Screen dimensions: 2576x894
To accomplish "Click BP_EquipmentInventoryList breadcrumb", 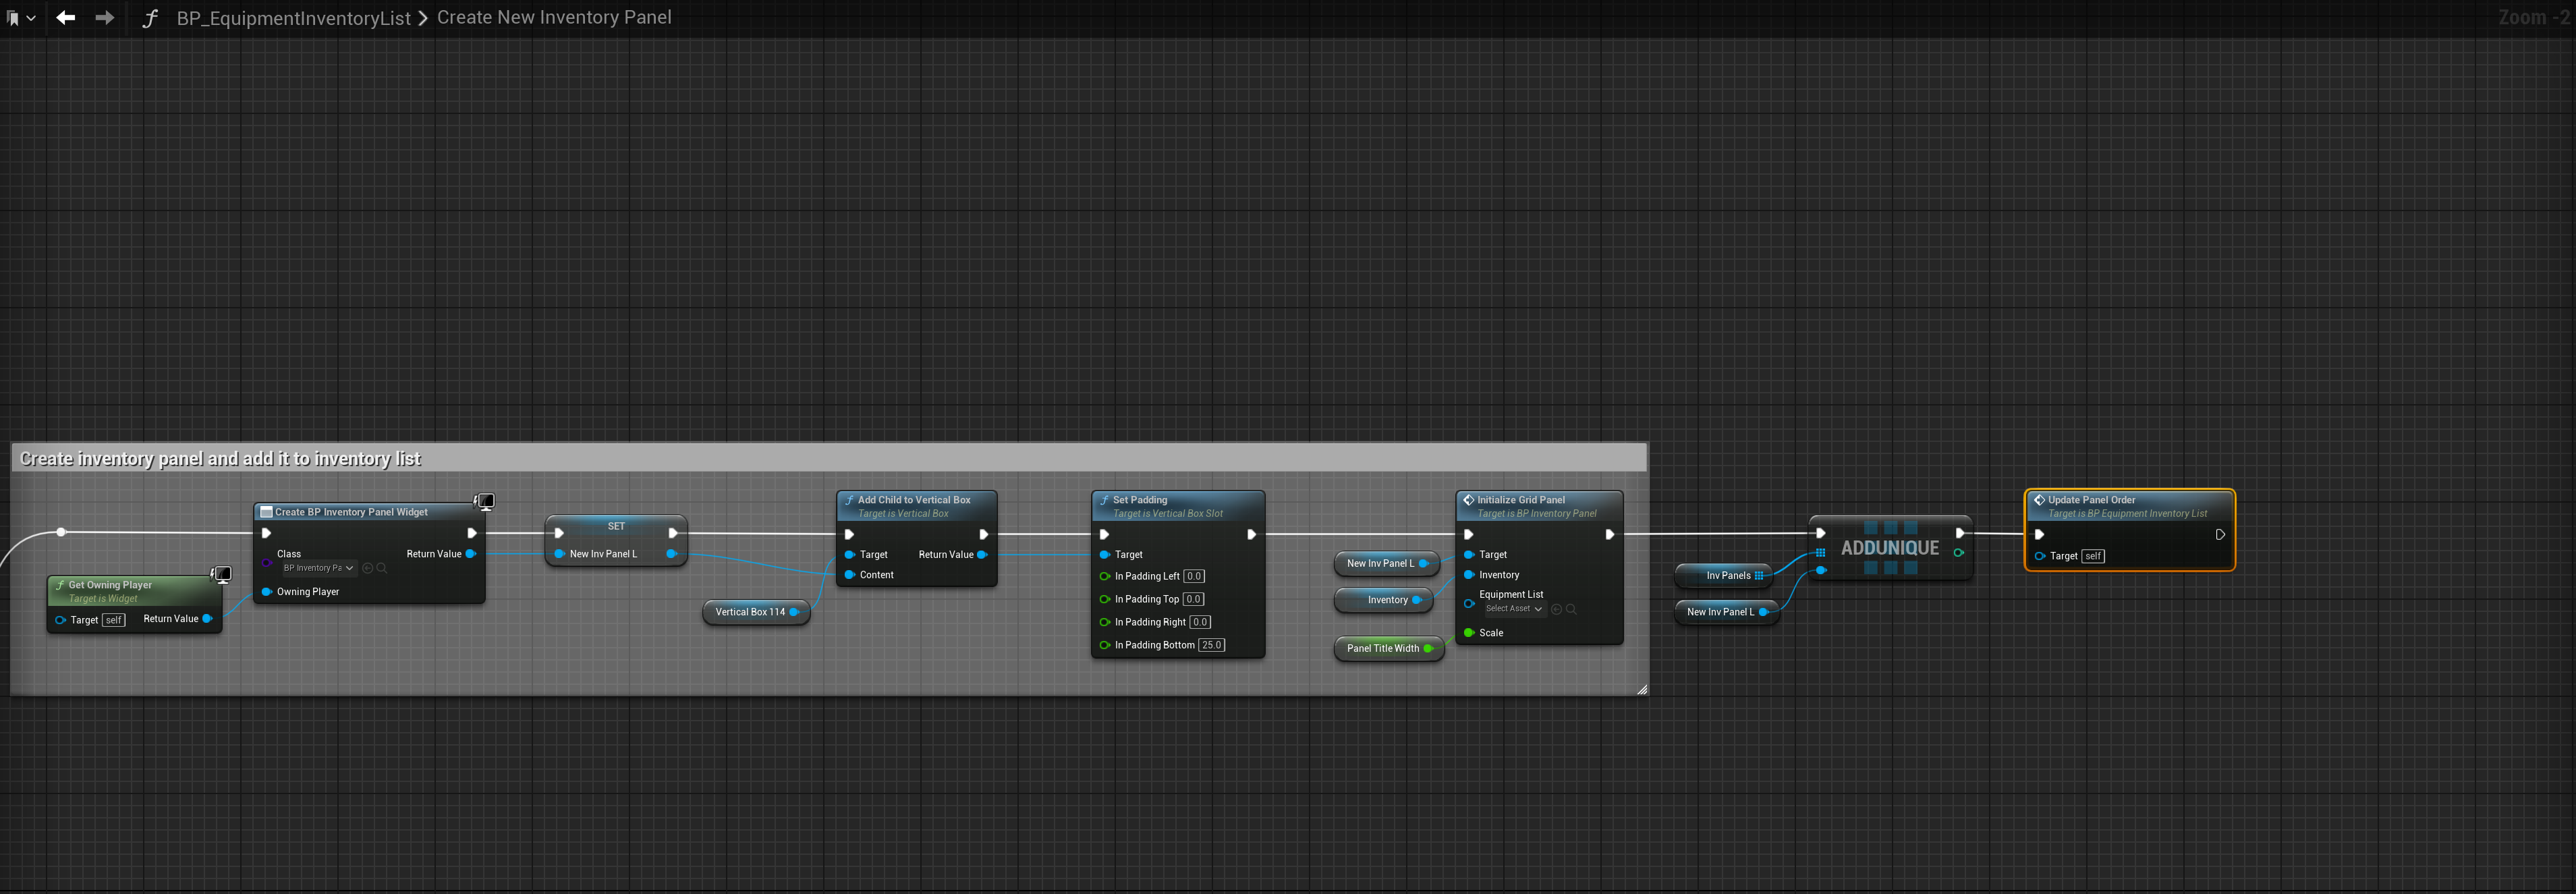I will [x=293, y=18].
